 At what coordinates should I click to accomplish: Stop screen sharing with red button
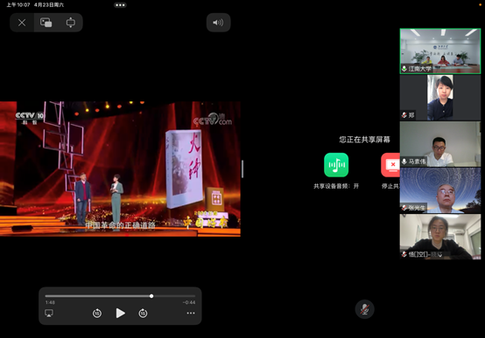pos(390,165)
